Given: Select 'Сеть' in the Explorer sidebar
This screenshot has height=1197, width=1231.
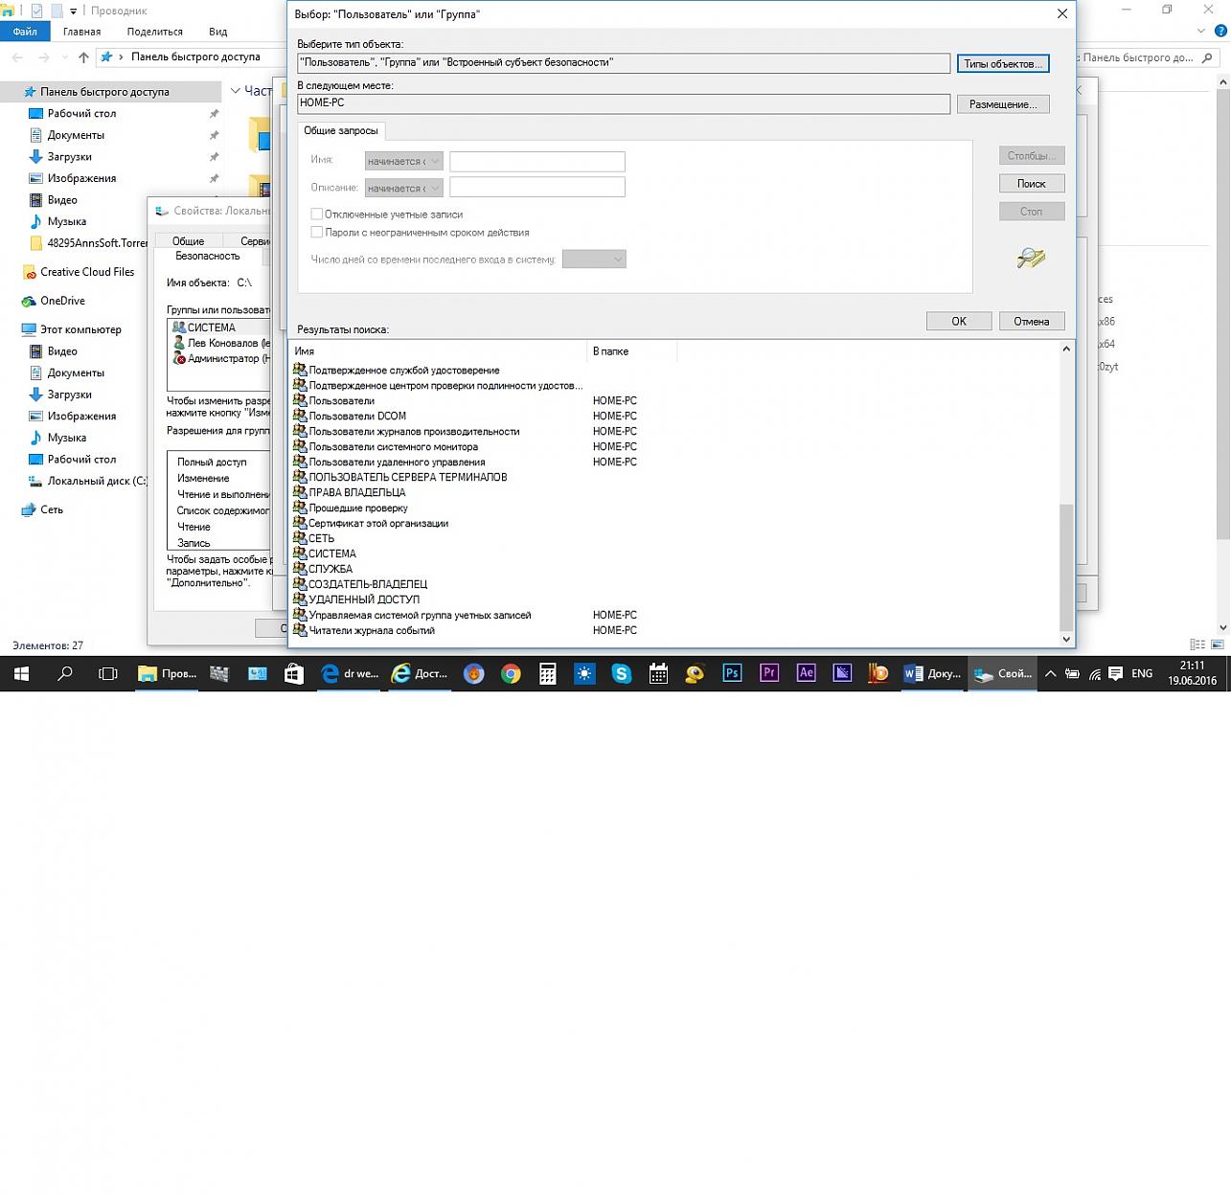Looking at the screenshot, I should 51,509.
